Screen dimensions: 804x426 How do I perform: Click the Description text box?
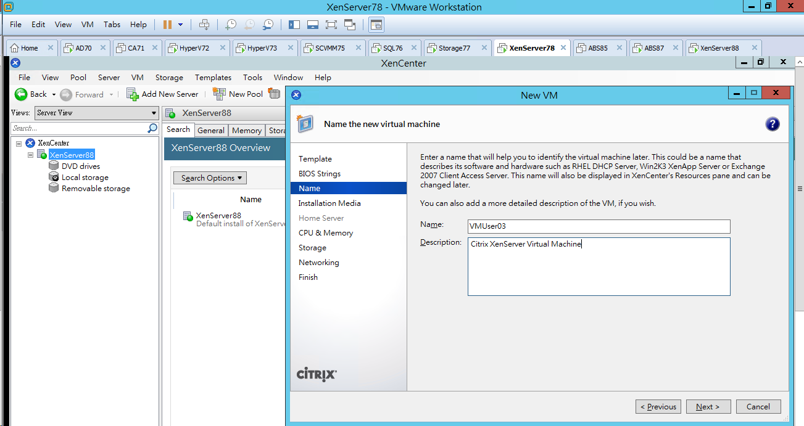coord(599,266)
